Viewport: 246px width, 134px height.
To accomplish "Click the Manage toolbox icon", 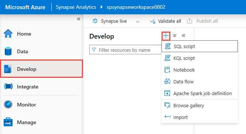I will tap(8, 122).
